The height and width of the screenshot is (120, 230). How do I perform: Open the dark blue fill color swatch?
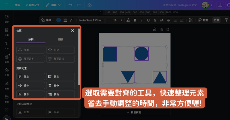click(59, 20)
